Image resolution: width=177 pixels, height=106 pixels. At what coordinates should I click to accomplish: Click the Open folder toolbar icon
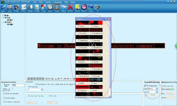(x=3, y=7)
